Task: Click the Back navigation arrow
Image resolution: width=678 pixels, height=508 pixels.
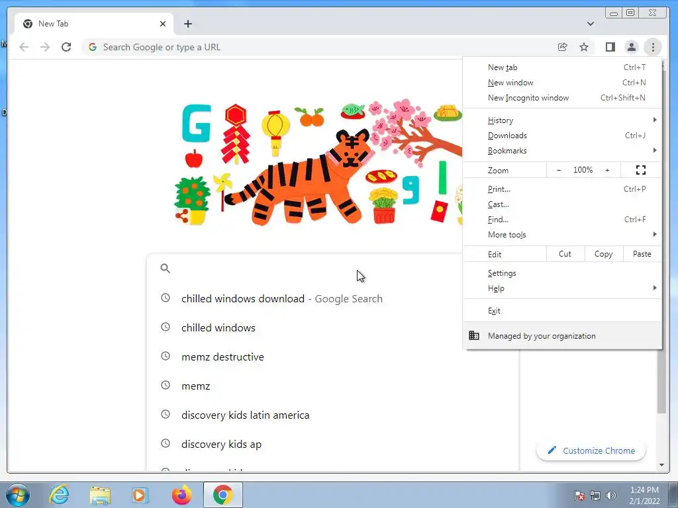Action: (x=24, y=47)
